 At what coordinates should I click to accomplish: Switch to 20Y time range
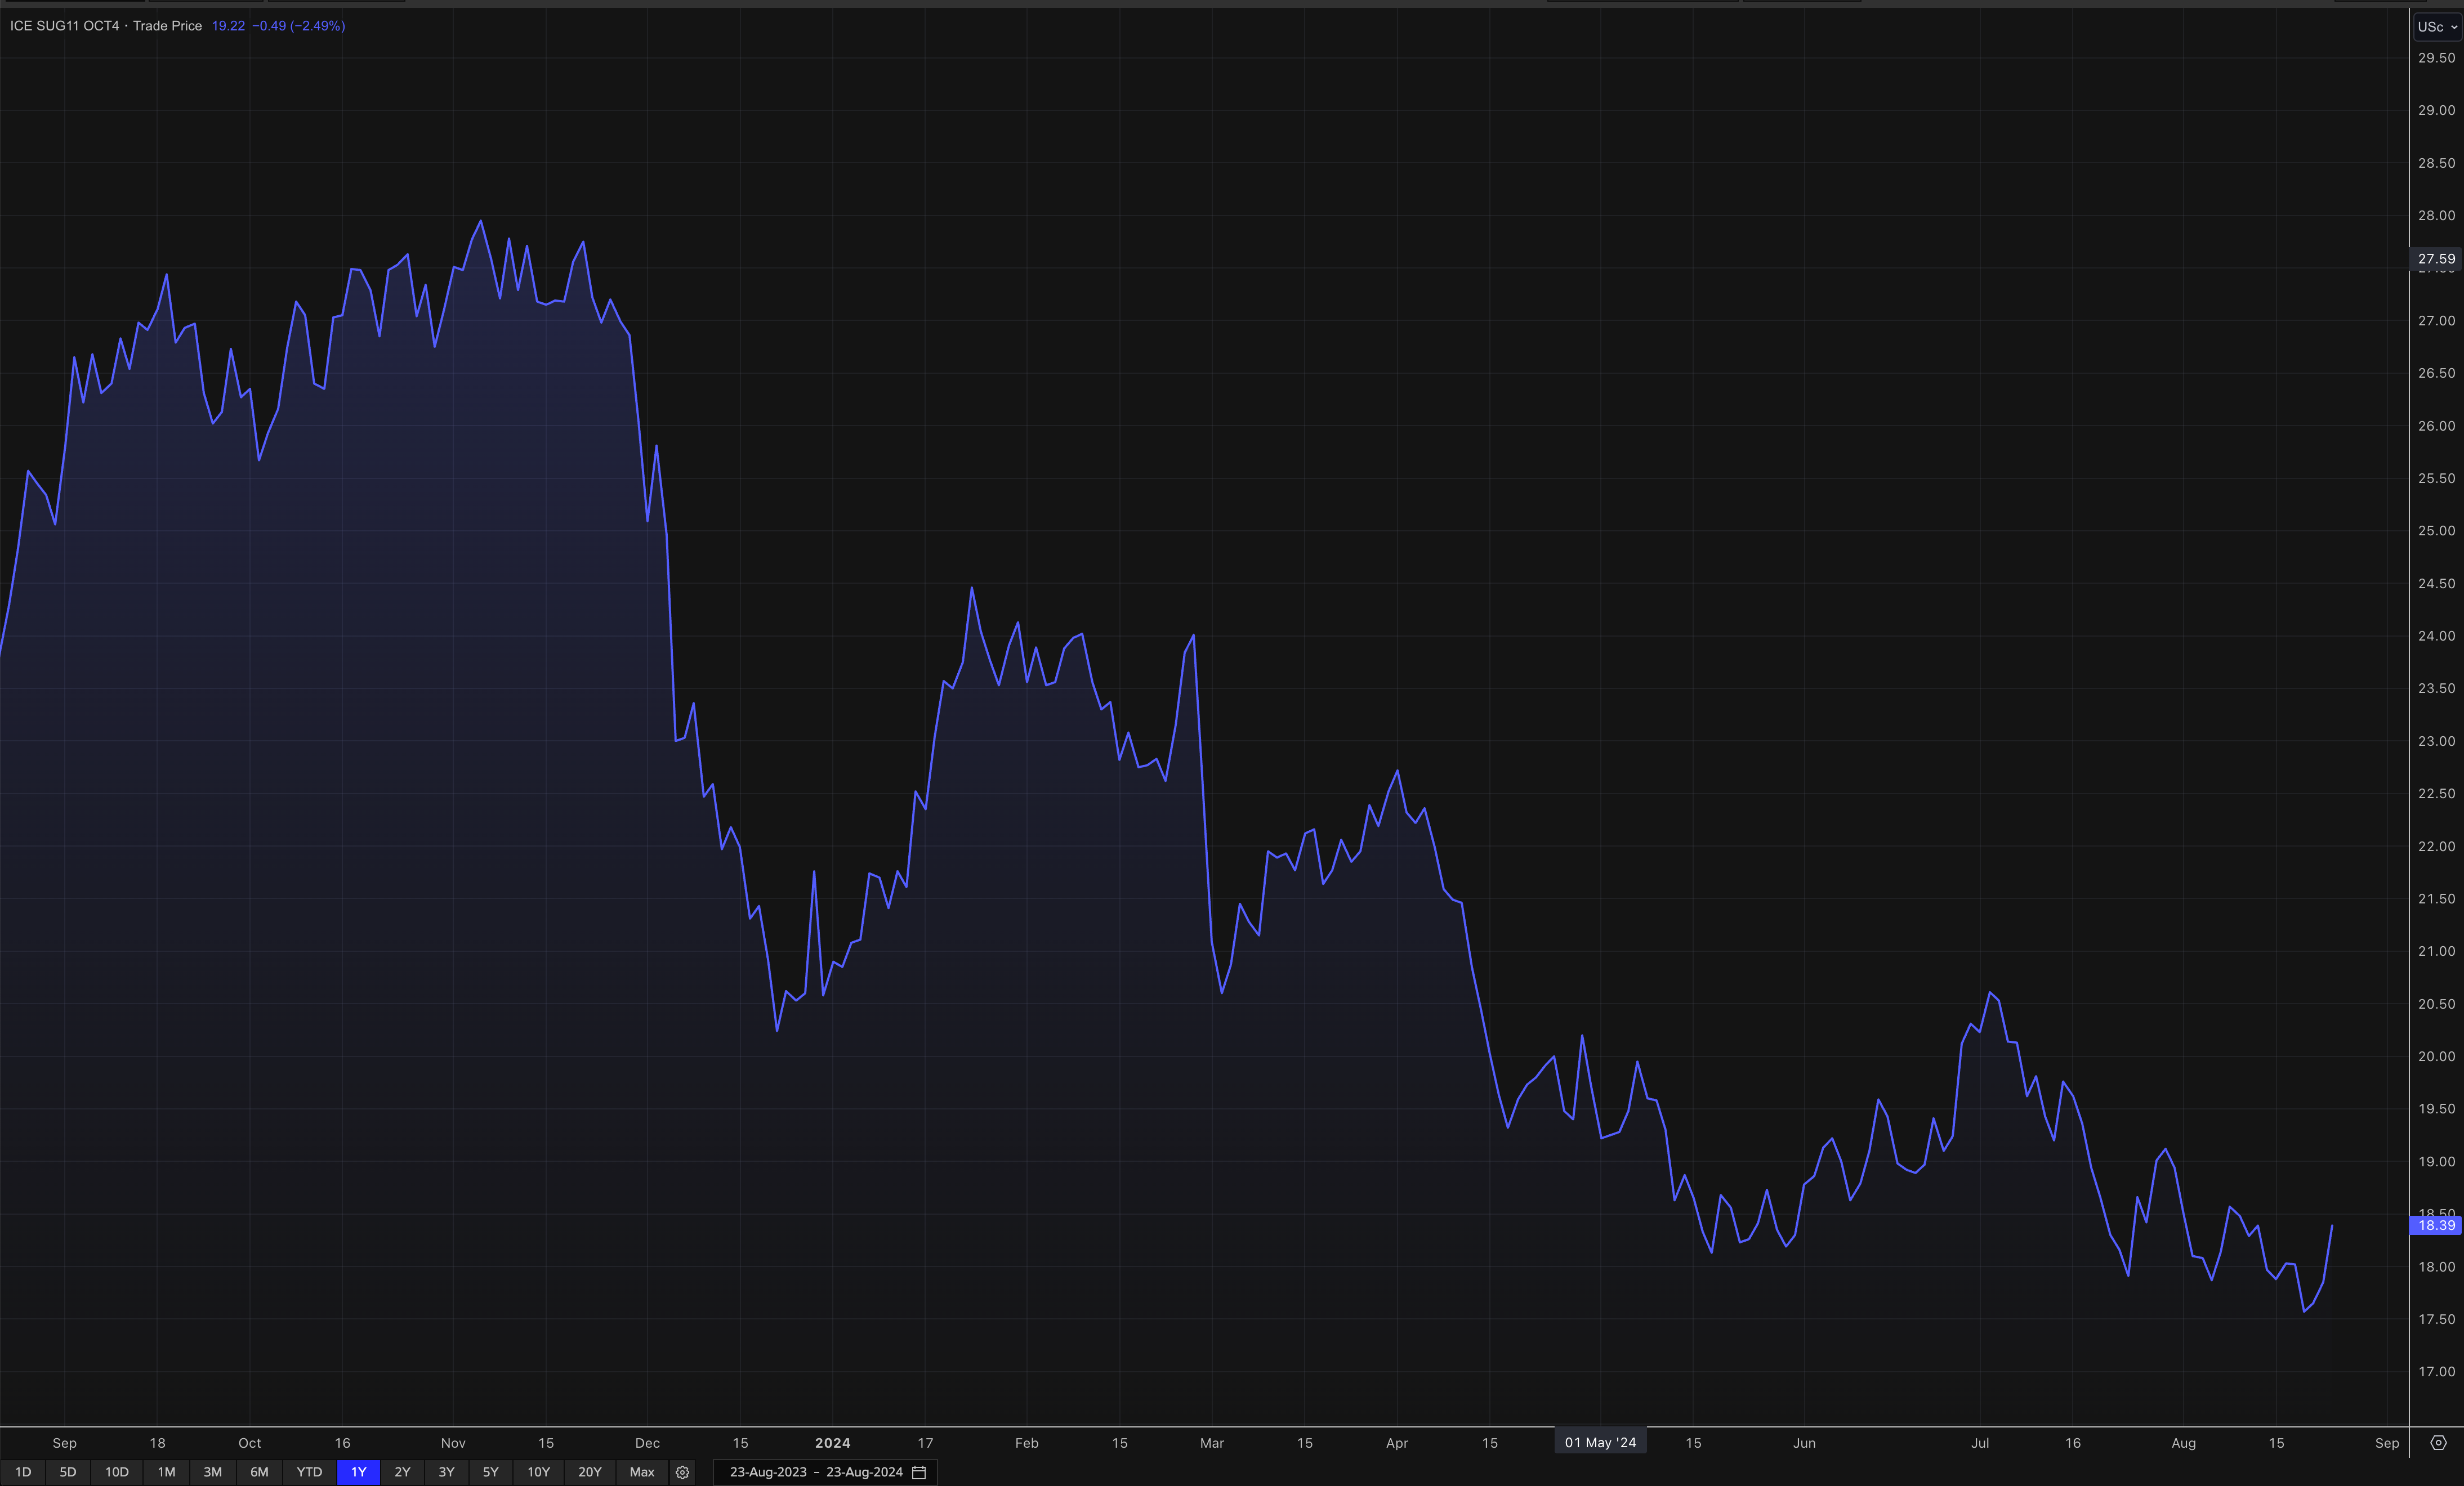coord(590,1472)
